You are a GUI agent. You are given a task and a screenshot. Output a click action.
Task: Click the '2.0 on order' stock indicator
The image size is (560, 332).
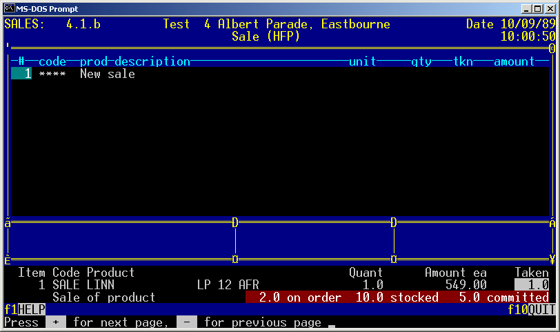(300, 297)
